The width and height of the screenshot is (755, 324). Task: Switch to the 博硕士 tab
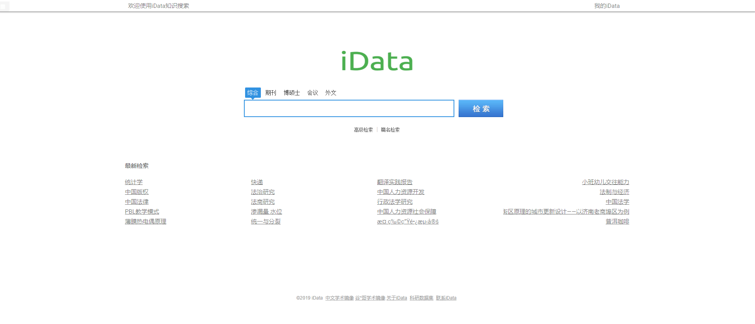292,93
